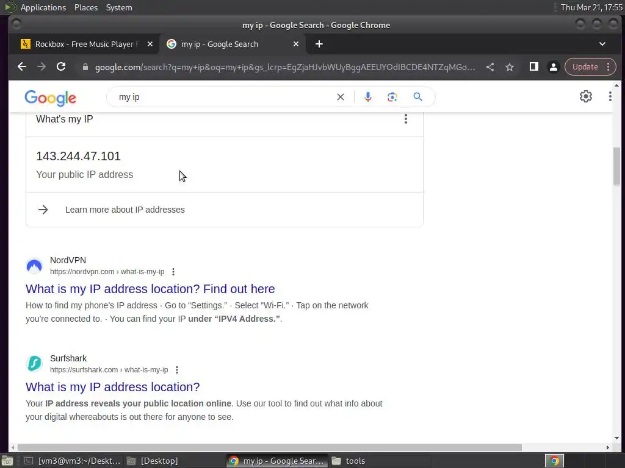This screenshot has height=468, width=625.
Task: Click the 143.244.47.101 address text
Action: coord(79,156)
